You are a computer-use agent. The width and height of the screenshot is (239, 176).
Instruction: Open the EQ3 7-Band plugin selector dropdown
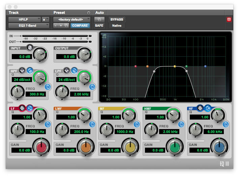tap(28, 26)
